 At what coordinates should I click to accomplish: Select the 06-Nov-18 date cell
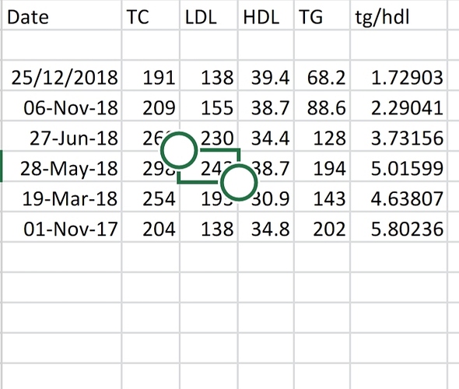point(61,106)
